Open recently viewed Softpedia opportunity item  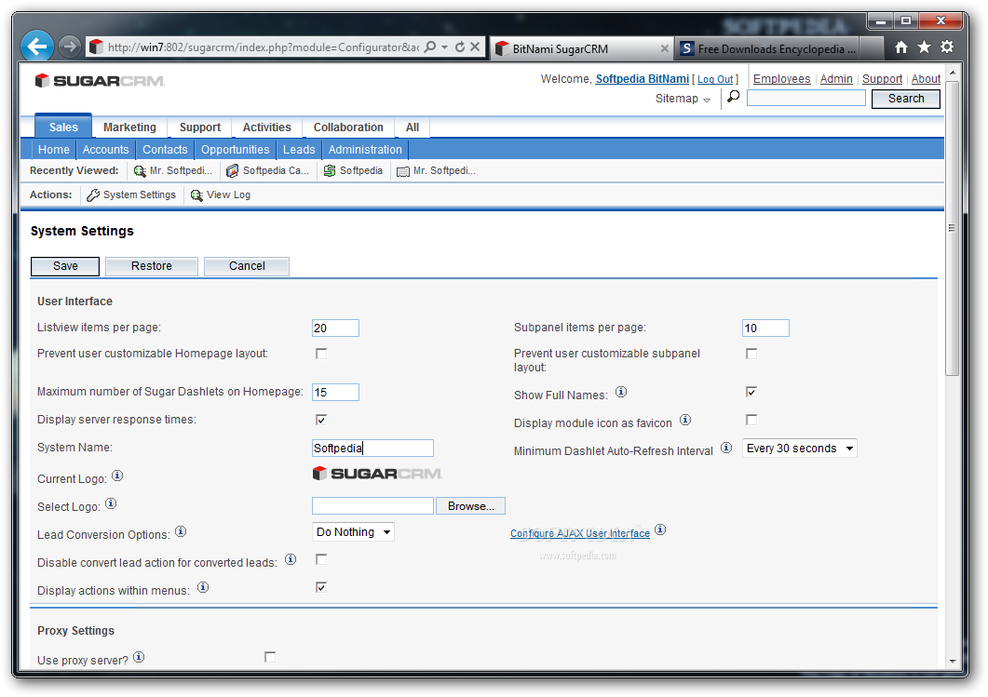click(x=353, y=170)
